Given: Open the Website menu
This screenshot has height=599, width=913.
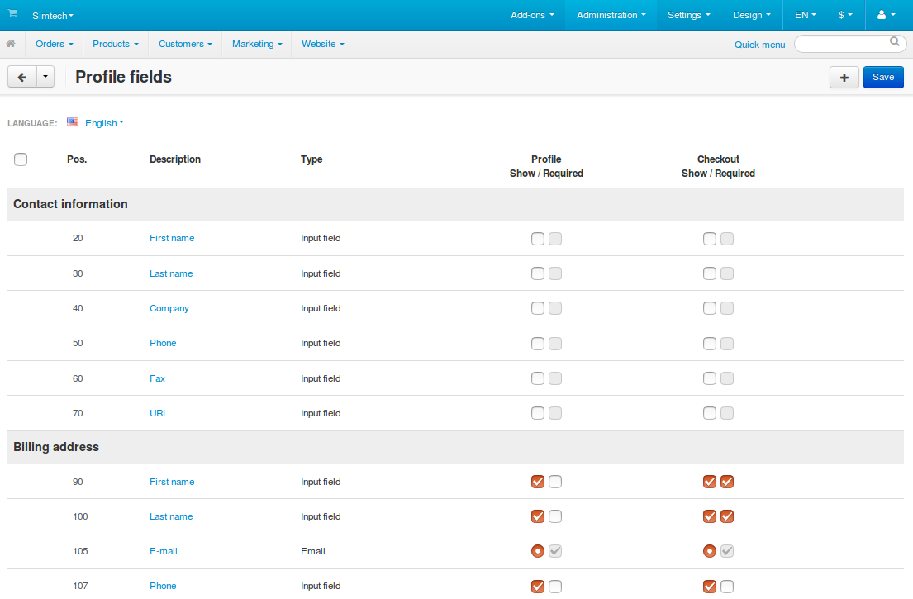Looking at the screenshot, I should [x=322, y=45].
